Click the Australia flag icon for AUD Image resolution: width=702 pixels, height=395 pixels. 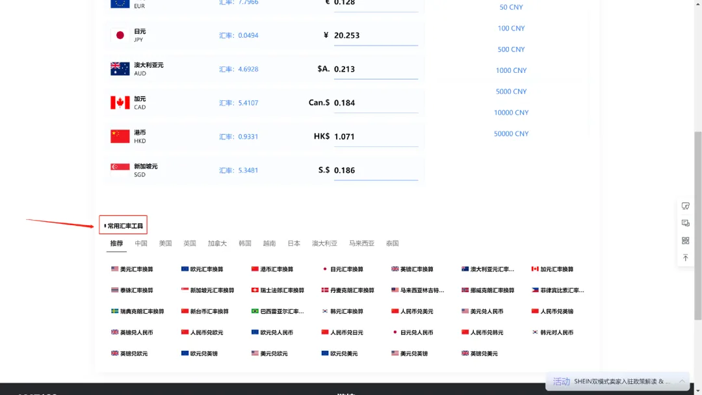point(120,69)
